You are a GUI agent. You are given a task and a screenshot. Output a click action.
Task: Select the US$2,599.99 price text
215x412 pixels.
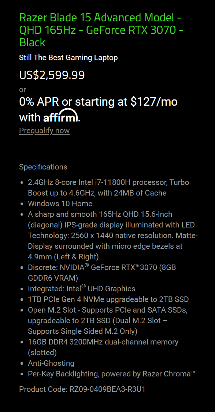point(52,75)
